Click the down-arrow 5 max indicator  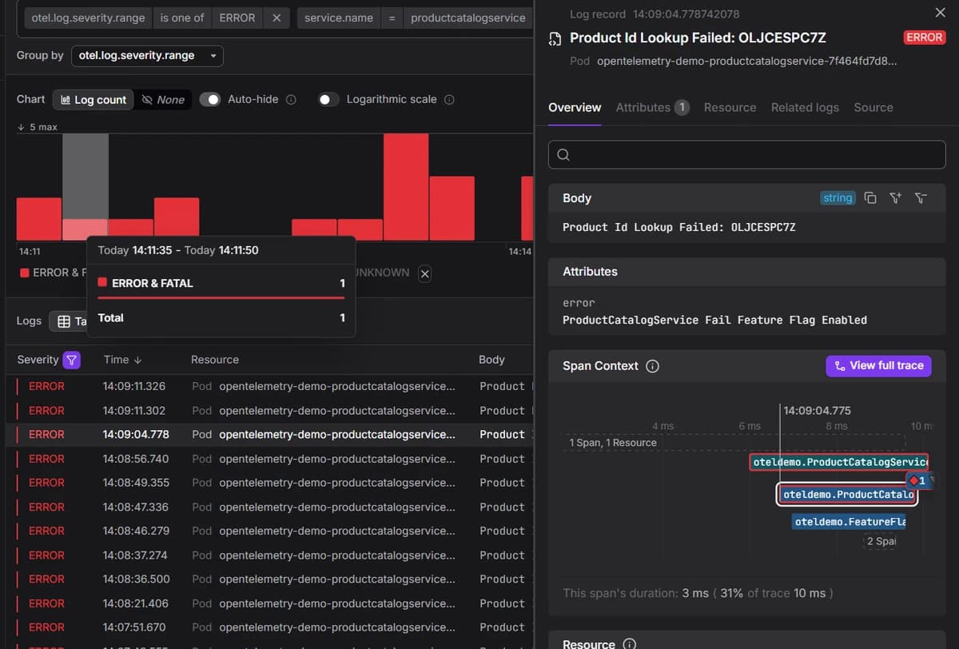tap(37, 127)
